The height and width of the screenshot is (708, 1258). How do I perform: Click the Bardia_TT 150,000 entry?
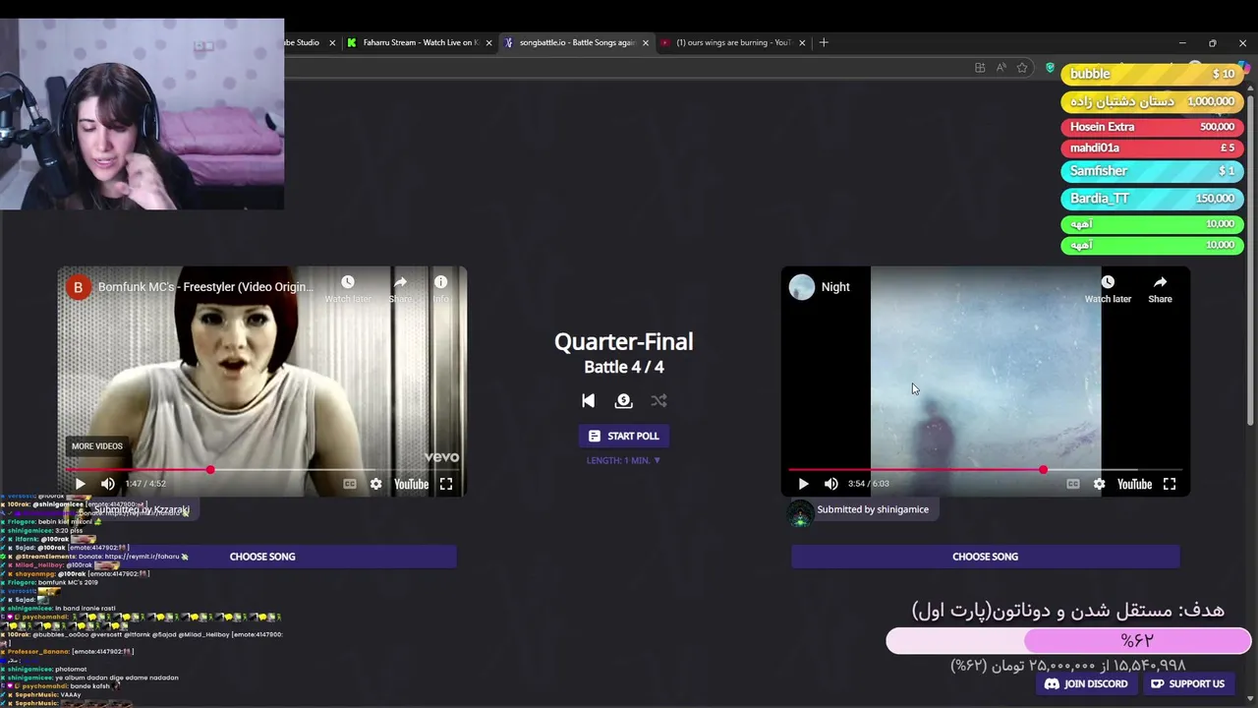click(x=1152, y=199)
